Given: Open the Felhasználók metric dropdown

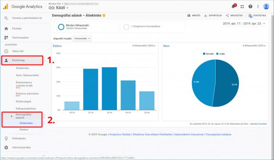Looking at the screenshot, I should [x=83, y=38].
